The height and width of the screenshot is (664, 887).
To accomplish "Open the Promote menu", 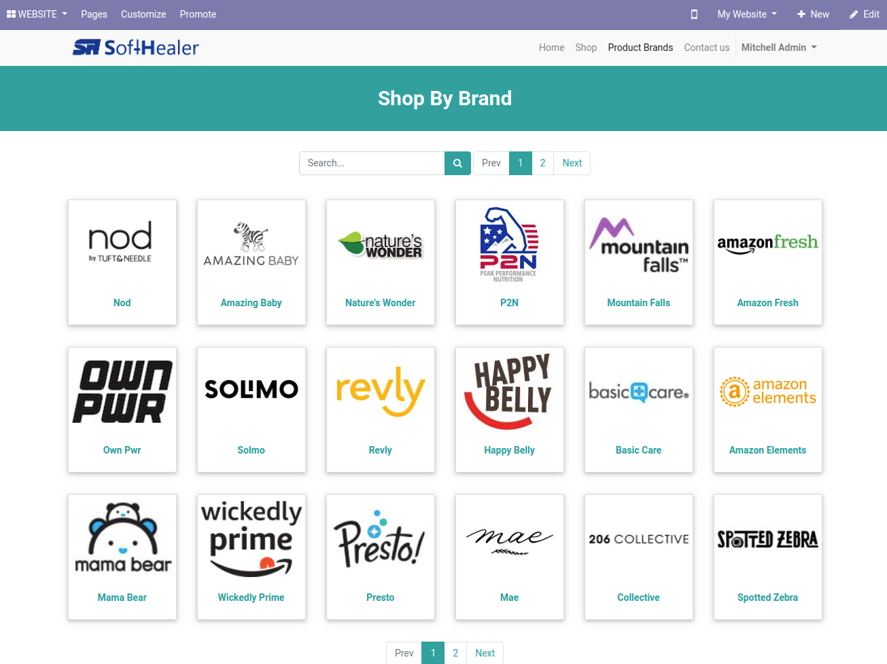I will [x=198, y=14].
